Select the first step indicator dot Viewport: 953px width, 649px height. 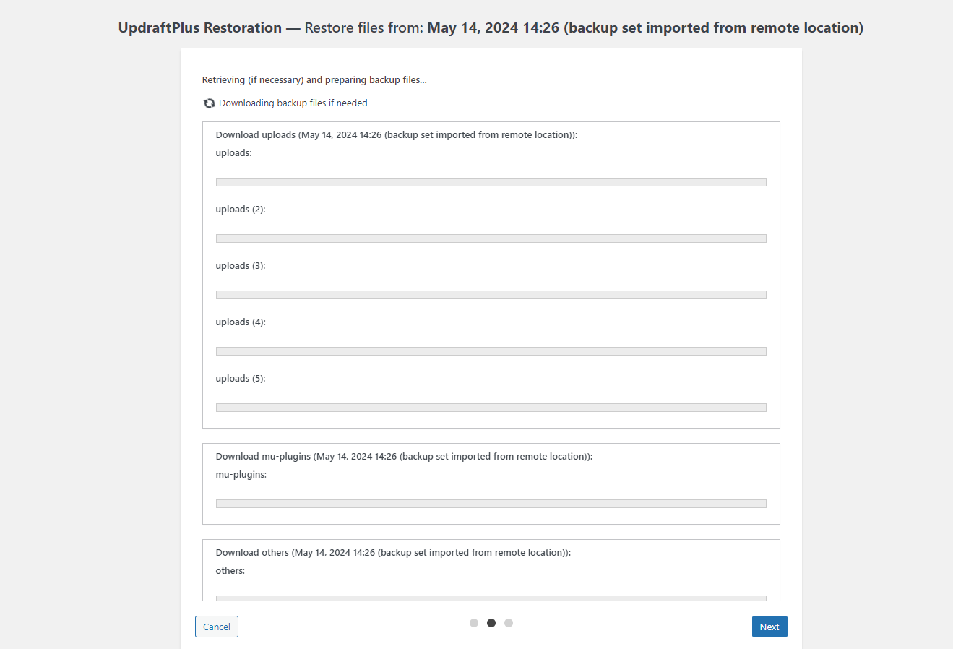474,623
